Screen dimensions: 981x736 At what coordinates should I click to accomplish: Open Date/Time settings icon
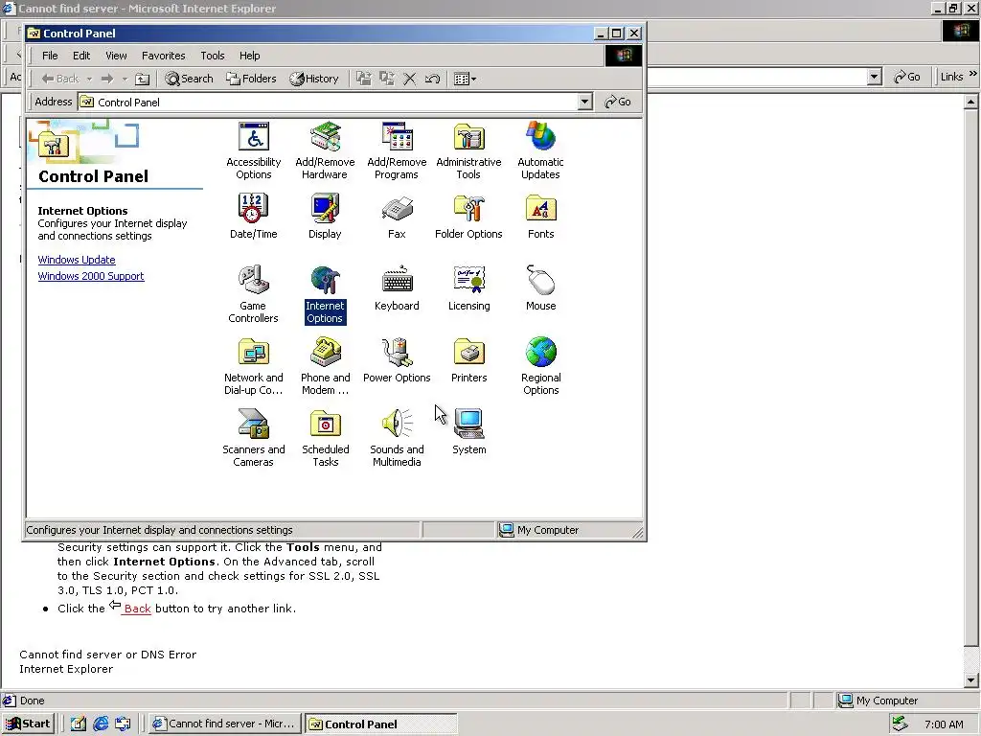(x=253, y=216)
